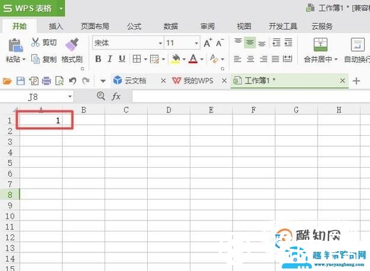Click the save disk icon

(x=20, y=81)
